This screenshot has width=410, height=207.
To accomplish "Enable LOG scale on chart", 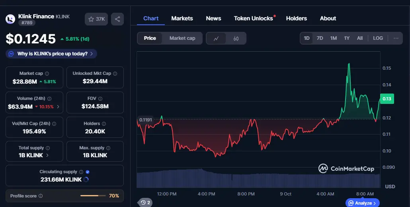I will coord(378,38).
